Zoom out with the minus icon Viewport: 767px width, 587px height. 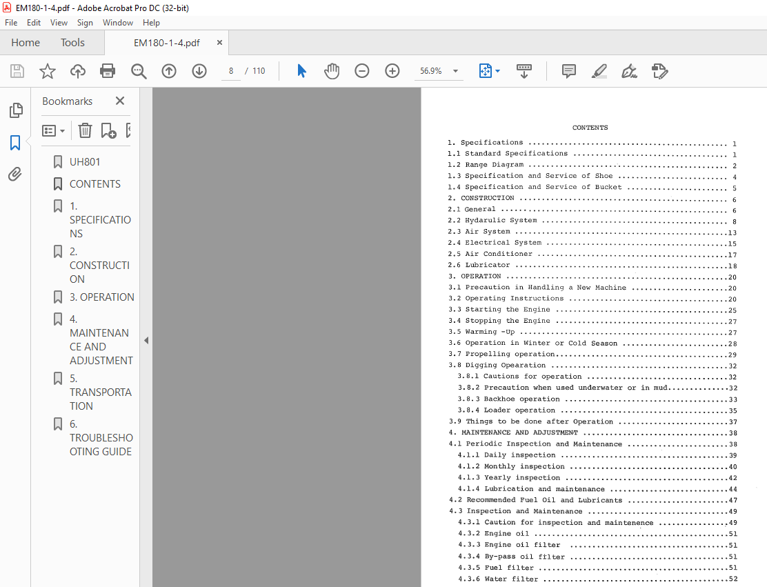[x=362, y=71]
